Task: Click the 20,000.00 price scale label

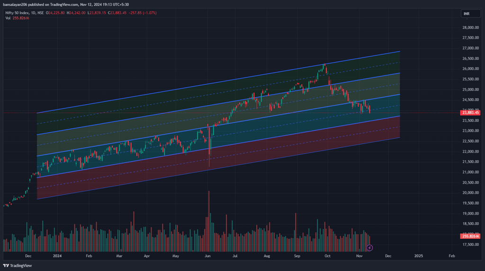Action: pyautogui.click(x=470, y=193)
